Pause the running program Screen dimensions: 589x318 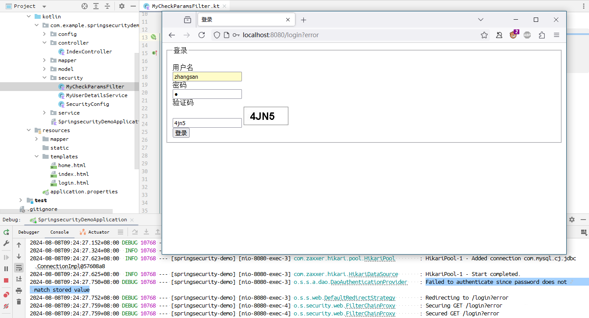point(6,269)
